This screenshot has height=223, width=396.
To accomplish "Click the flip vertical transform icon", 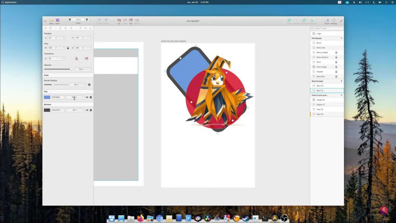I will click(x=86, y=58).
